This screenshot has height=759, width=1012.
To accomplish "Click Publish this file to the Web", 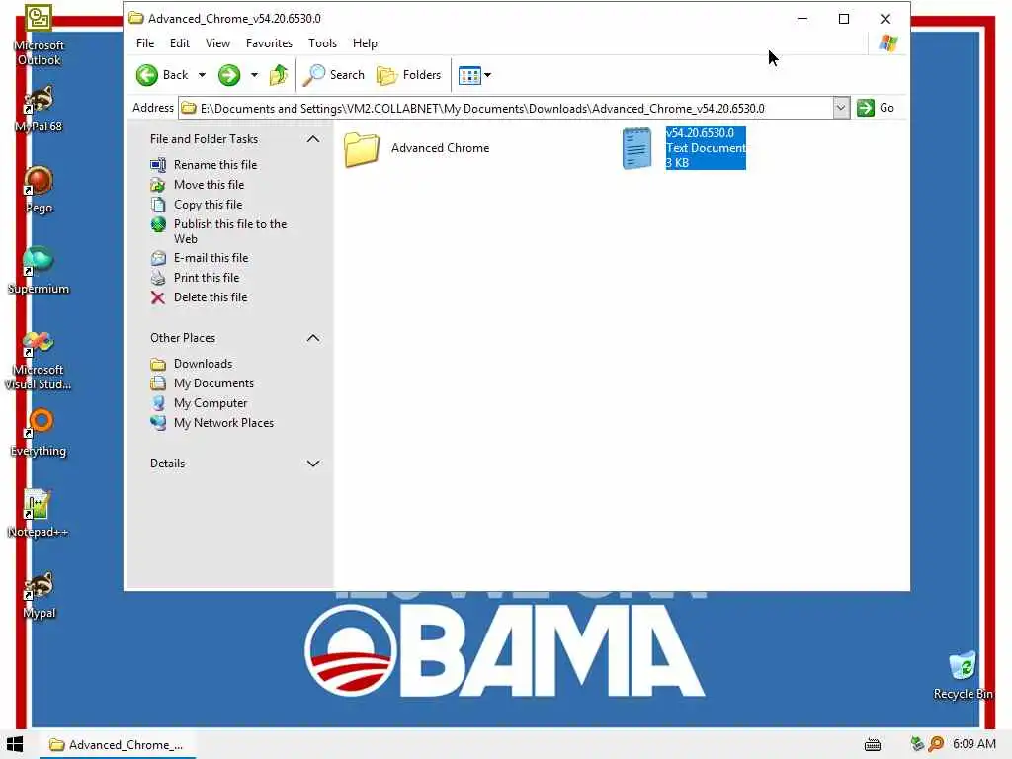I will click(229, 231).
